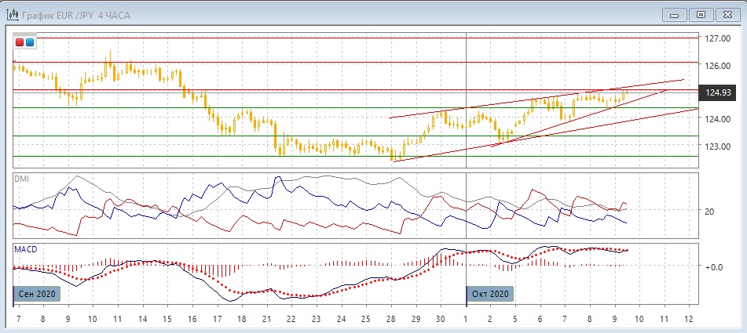The image size is (747, 333).
Task: Click the 126.00 price axis label
Action: pos(718,66)
